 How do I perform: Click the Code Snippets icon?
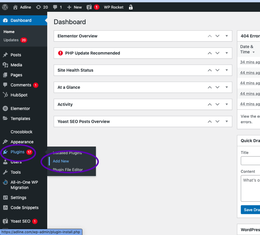[x=5, y=208]
